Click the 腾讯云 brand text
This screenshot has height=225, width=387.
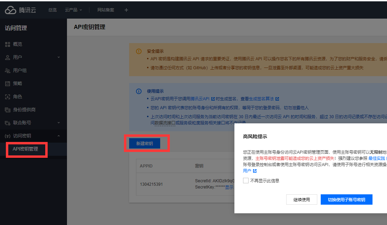click(28, 10)
